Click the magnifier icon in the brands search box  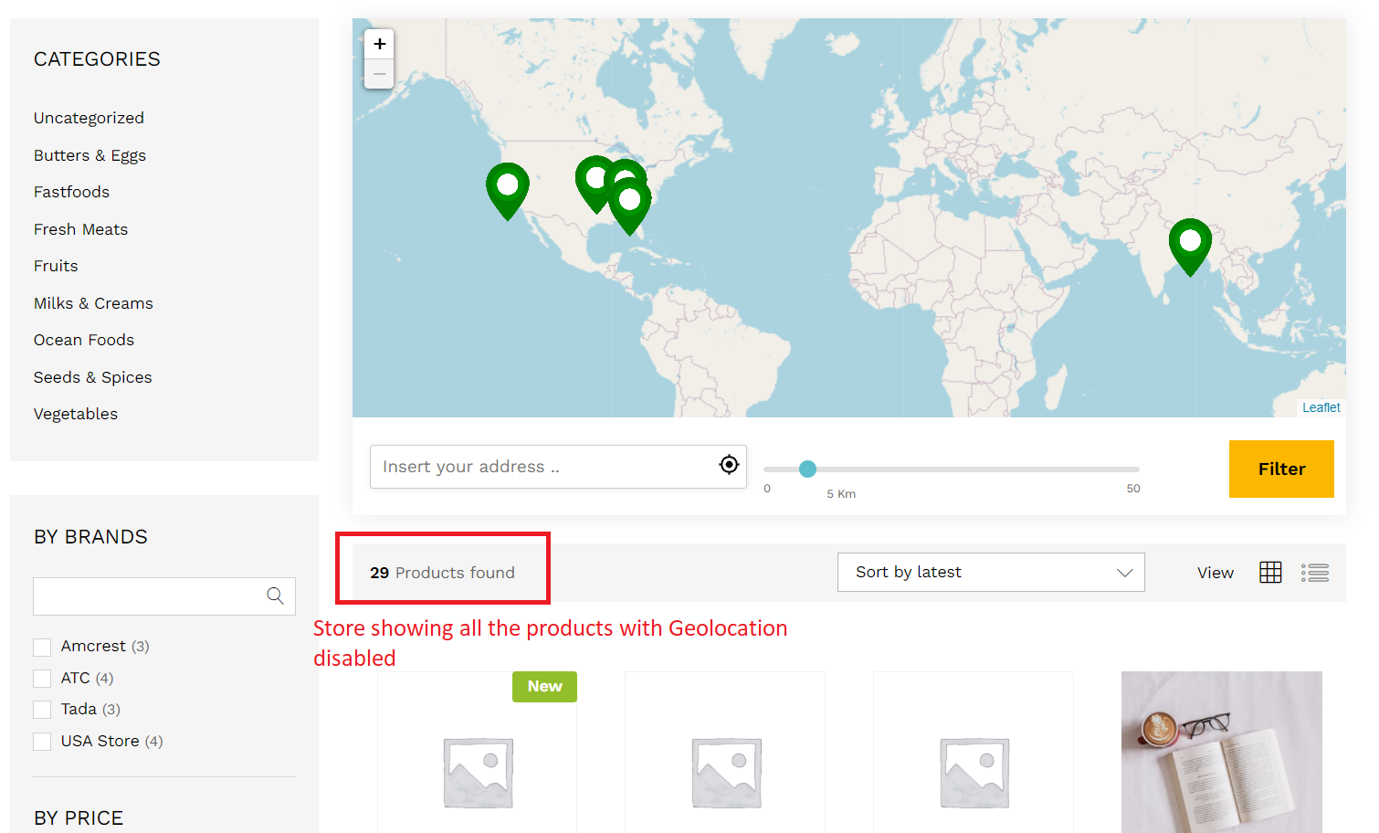[275, 596]
